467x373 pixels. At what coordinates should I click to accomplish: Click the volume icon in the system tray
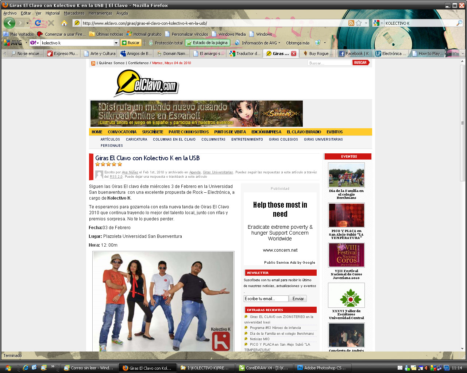click(426, 368)
